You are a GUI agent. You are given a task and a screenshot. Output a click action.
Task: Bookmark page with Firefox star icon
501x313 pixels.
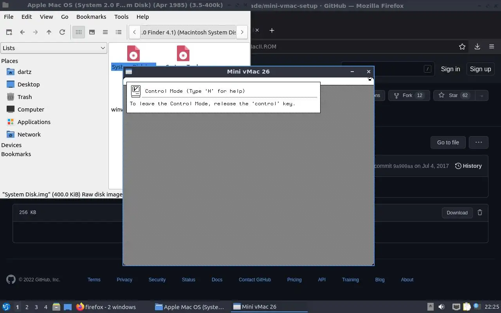tap(462, 47)
